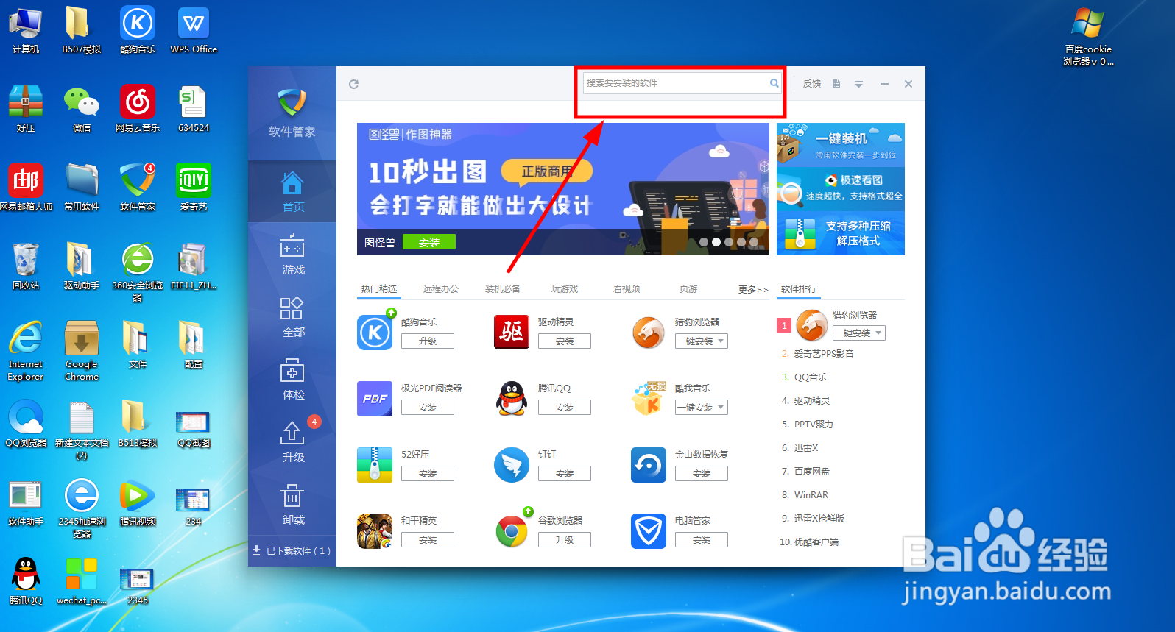
Task: Open the checkup sidebar icon
Action: (x=292, y=370)
